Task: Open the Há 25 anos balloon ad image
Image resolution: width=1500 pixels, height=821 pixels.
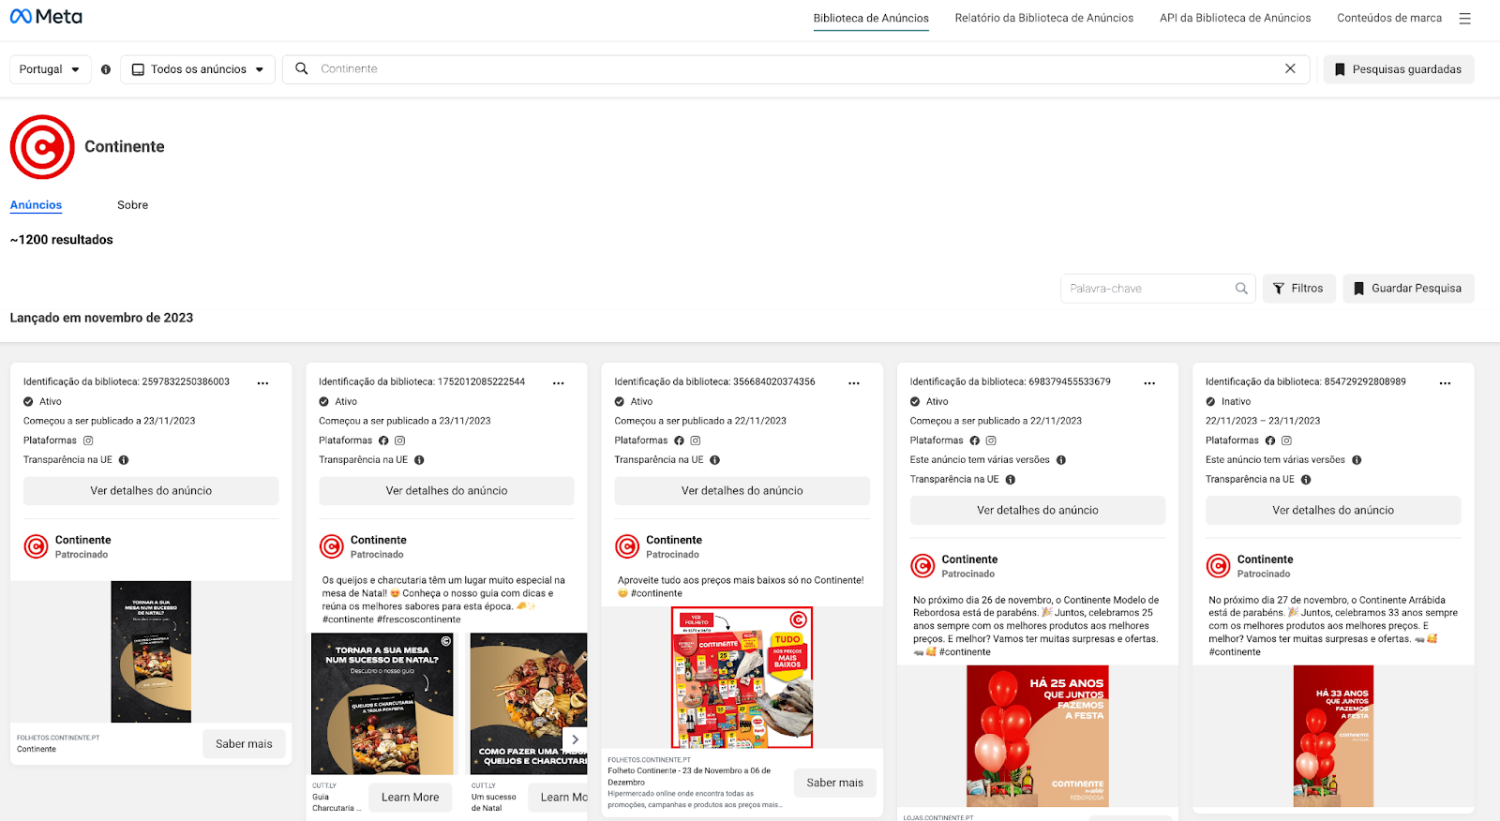Action: point(1037,736)
